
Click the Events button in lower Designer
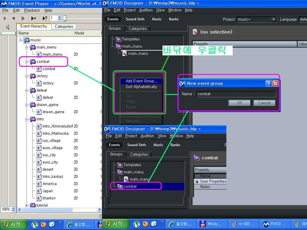(x=114, y=145)
